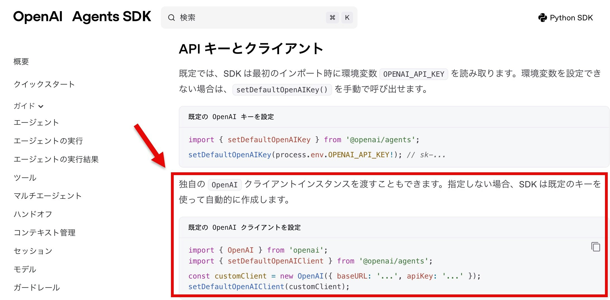Open the Python SDK link

(x=565, y=18)
